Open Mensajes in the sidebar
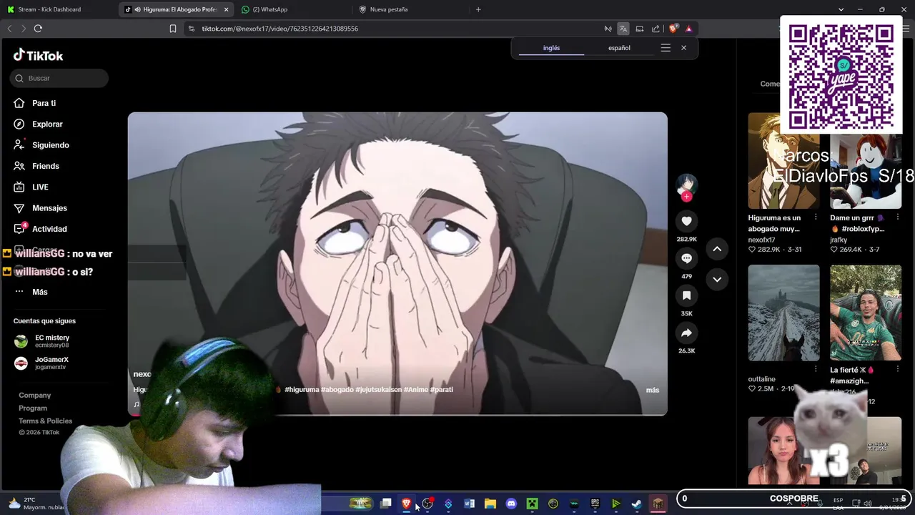 pyautogui.click(x=49, y=208)
